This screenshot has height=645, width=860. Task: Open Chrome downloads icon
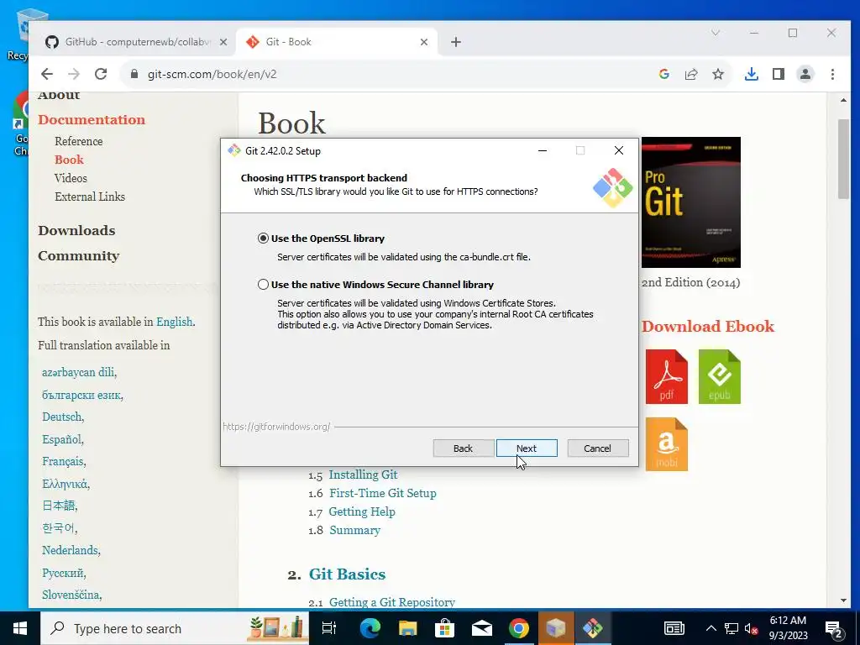[x=752, y=74]
